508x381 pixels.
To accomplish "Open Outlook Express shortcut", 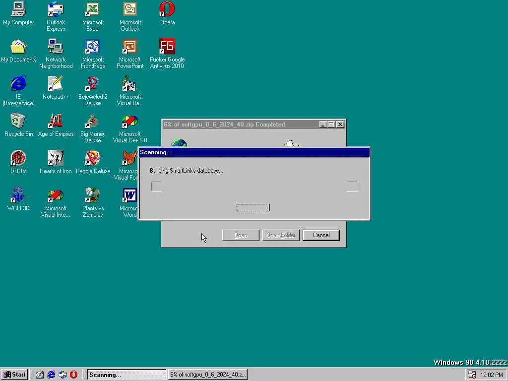I will [x=56, y=17].
